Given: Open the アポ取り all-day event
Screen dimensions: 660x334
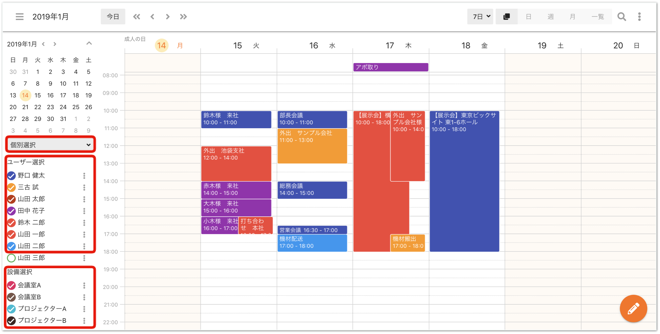Looking at the screenshot, I should click(391, 67).
